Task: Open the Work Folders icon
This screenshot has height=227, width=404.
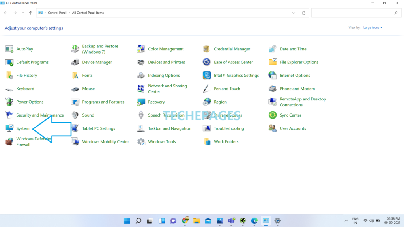Action: coord(207,141)
